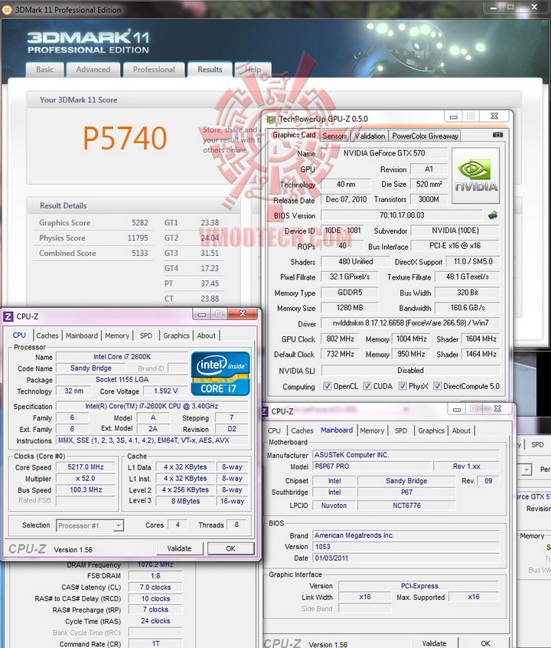Open SPD tab in front CPU-Z window
551x648 pixels.
pos(146,335)
